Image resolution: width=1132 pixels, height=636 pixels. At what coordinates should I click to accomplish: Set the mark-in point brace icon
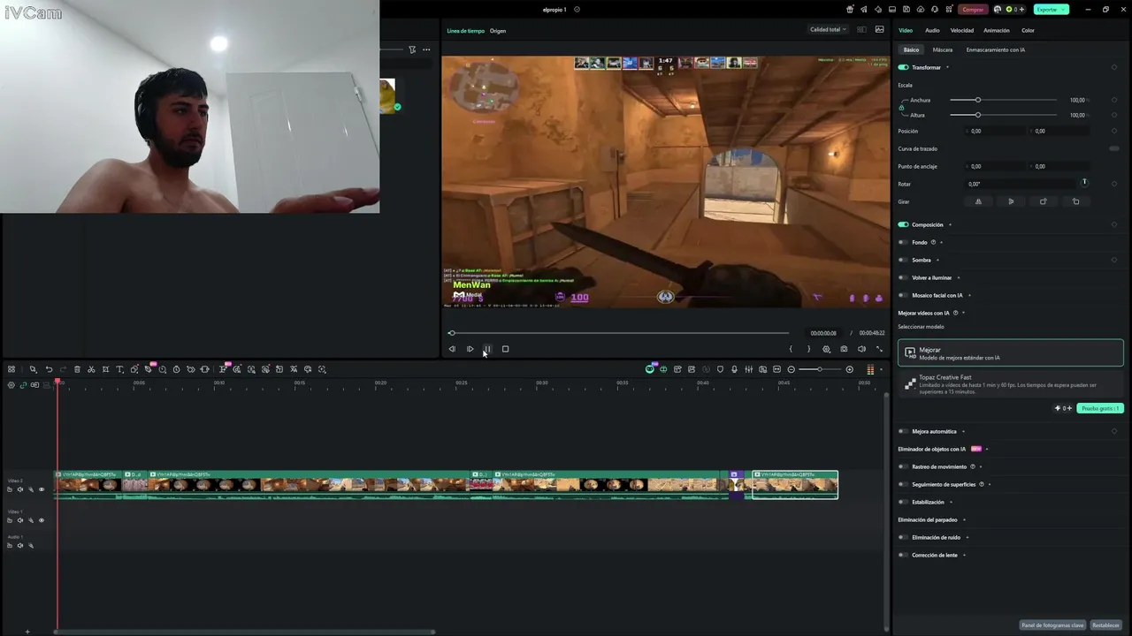pyautogui.click(x=791, y=349)
